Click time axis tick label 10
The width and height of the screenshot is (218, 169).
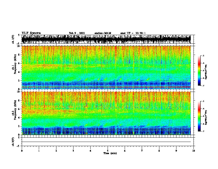(194, 151)
